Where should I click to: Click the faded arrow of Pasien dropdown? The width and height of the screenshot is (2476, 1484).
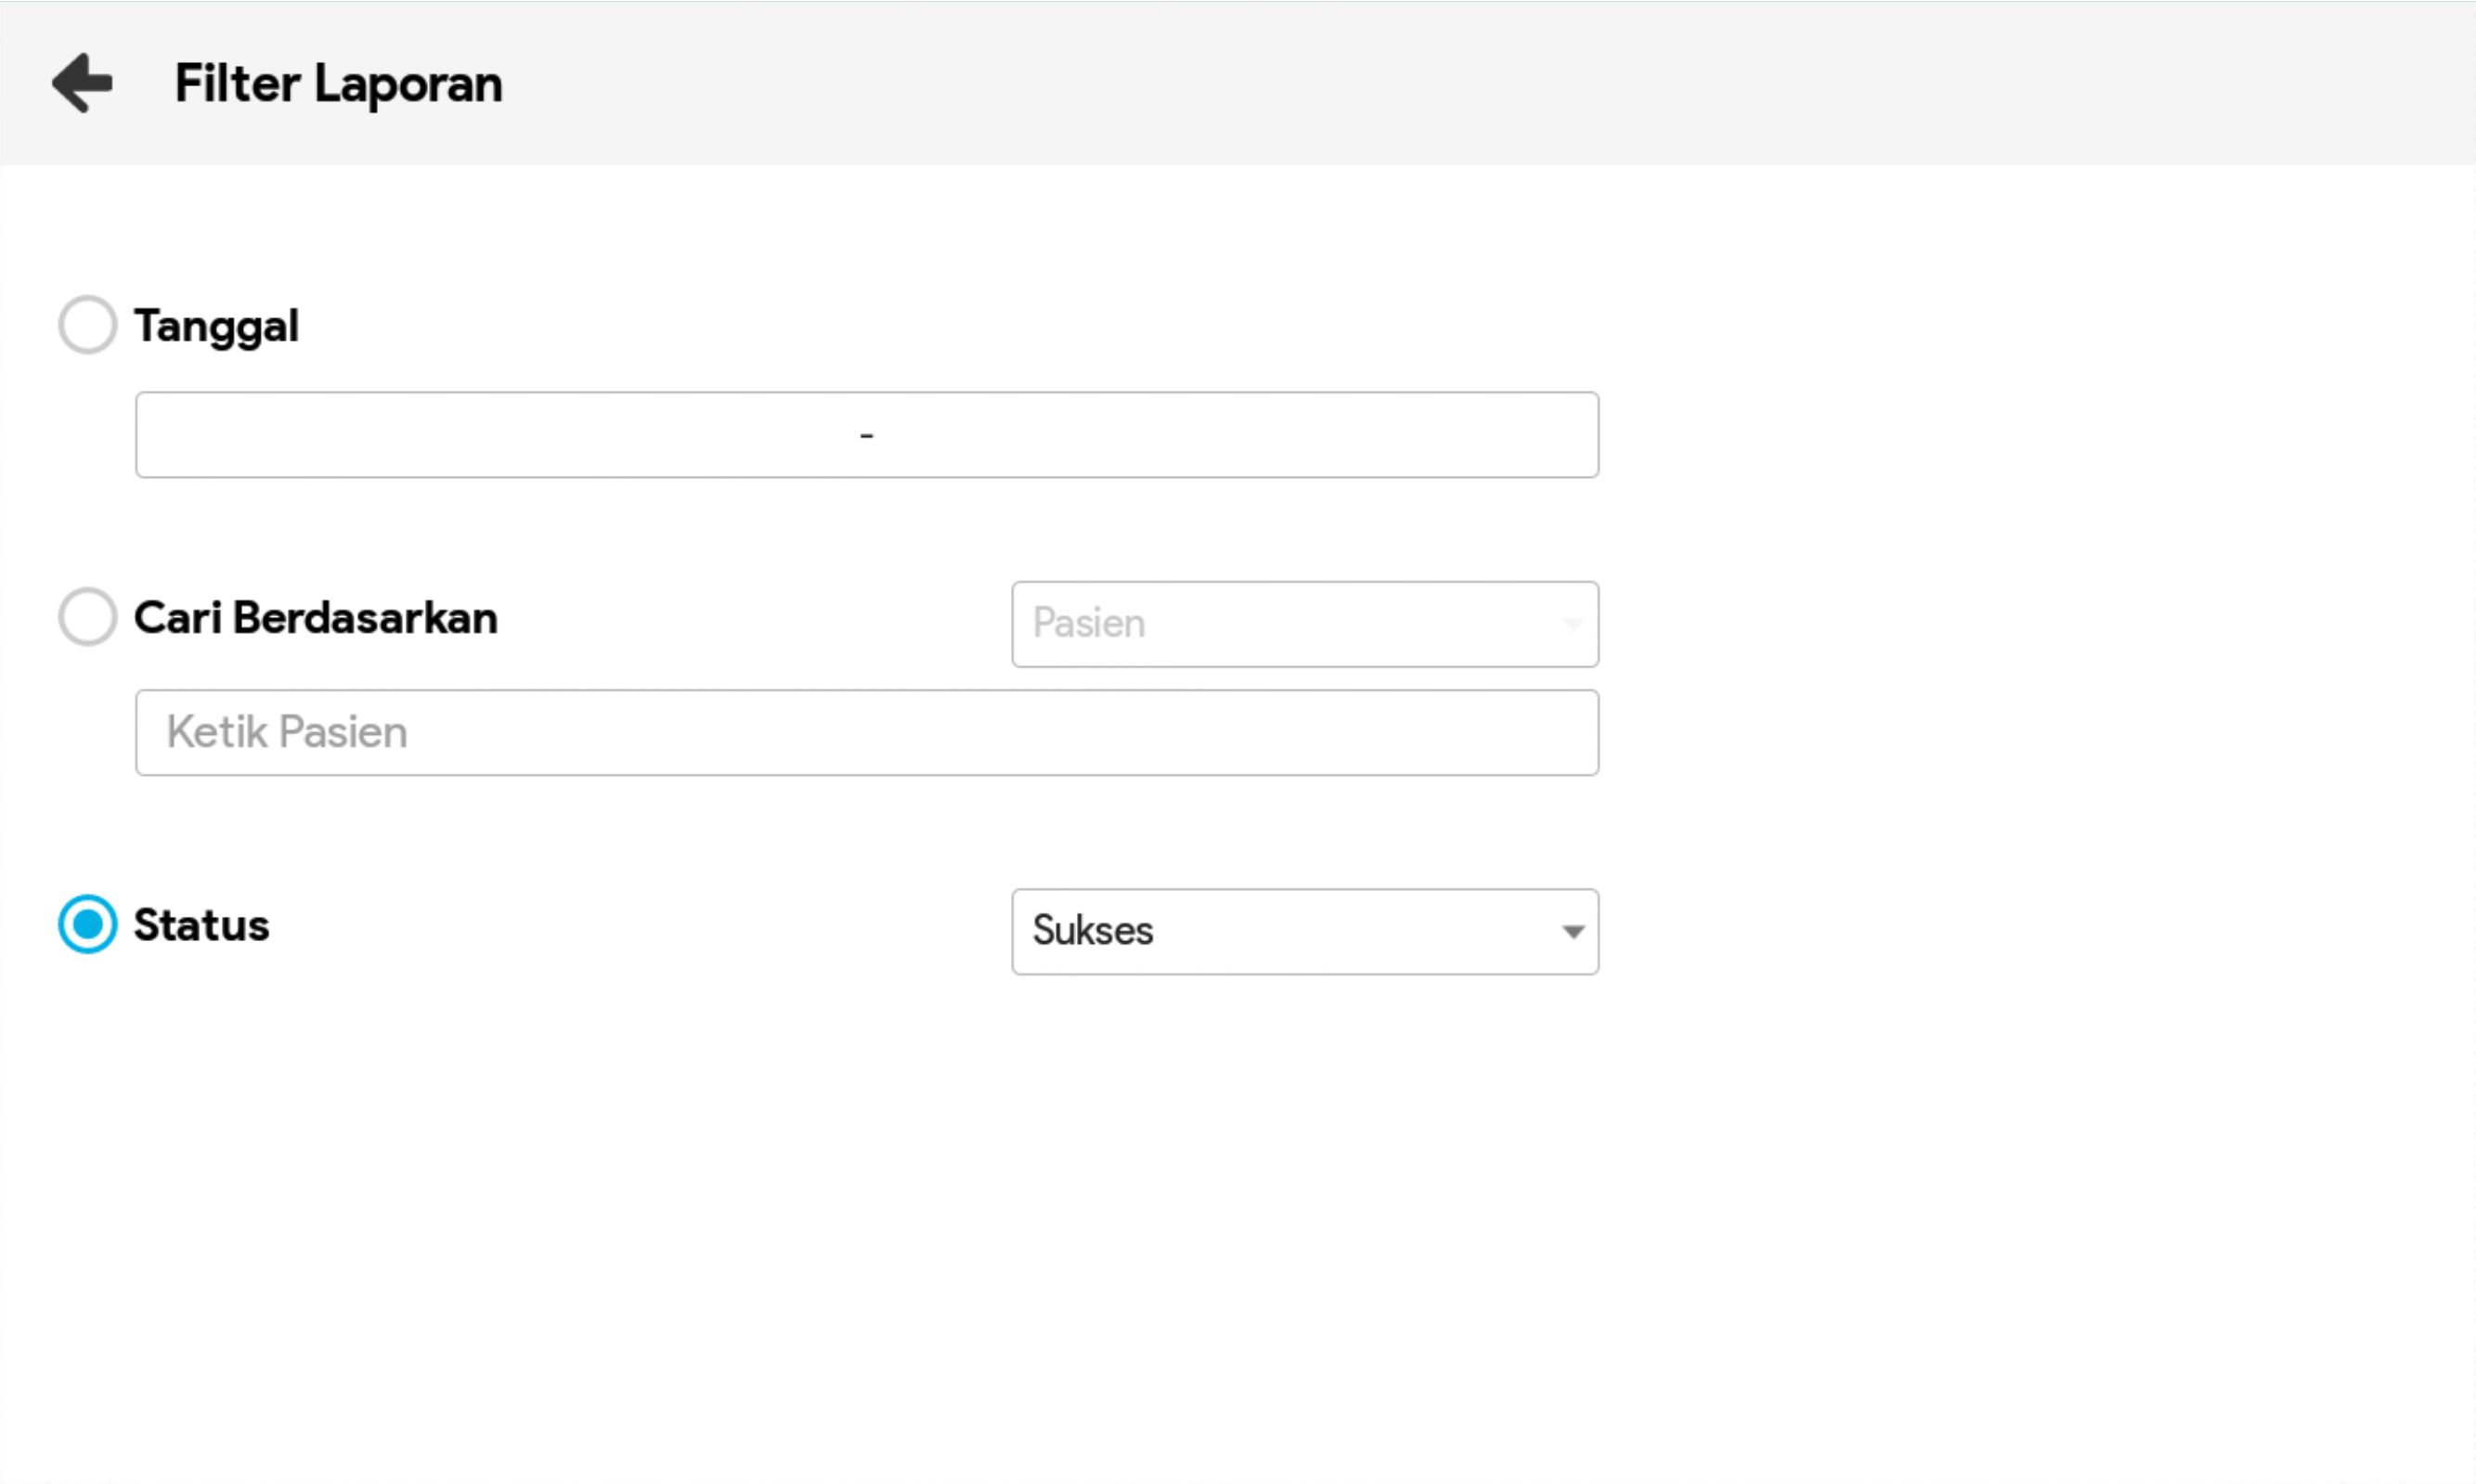(1572, 624)
